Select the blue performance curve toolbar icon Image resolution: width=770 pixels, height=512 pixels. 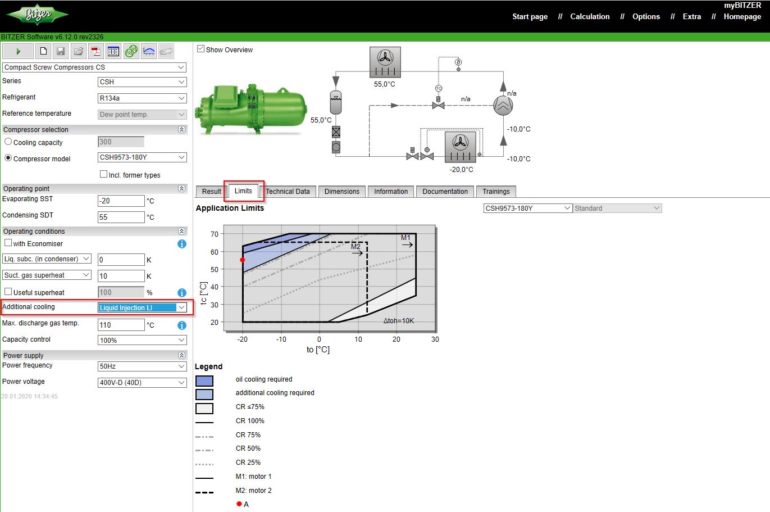point(148,51)
